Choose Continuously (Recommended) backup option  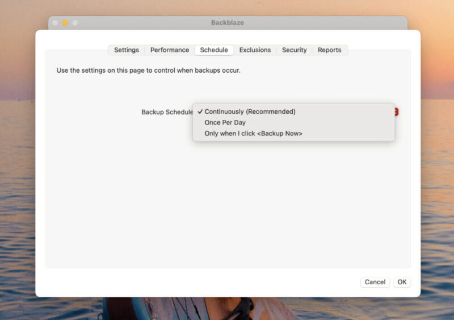(250, 111)
